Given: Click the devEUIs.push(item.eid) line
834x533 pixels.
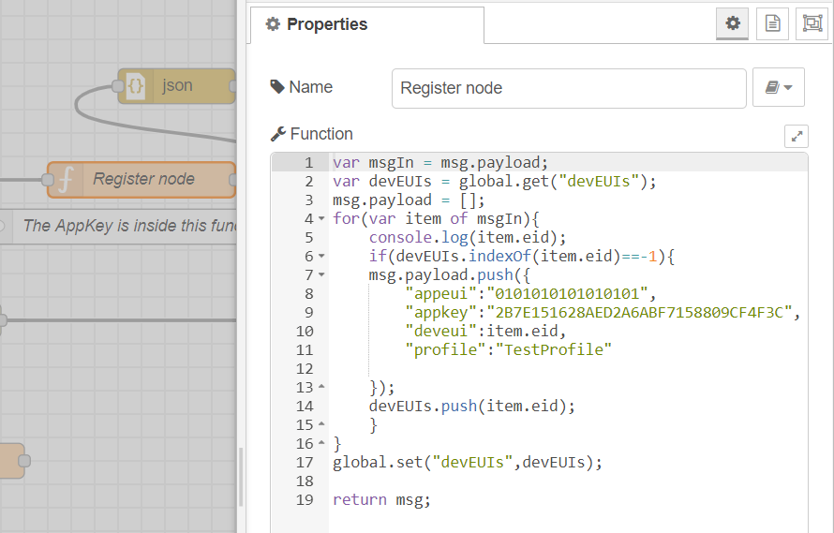Looking at the screenshot, I should coord(471,406).
